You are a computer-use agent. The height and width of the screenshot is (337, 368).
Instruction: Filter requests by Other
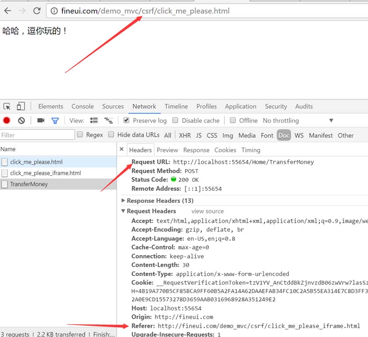pyautogui.click(x=345, y=136)
